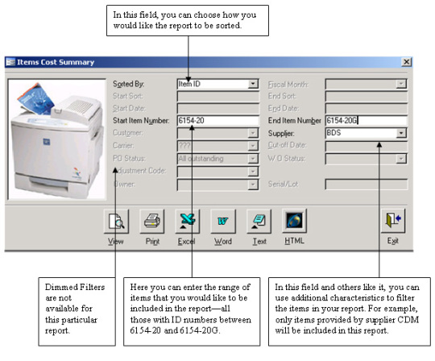The image size is (435, 361).
Task: Click the View report preview icon
Action: coord(116,221)
